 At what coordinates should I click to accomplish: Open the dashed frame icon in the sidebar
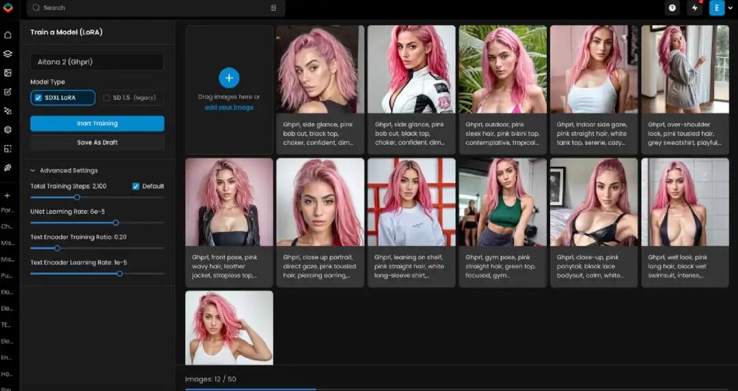point(8,148)
